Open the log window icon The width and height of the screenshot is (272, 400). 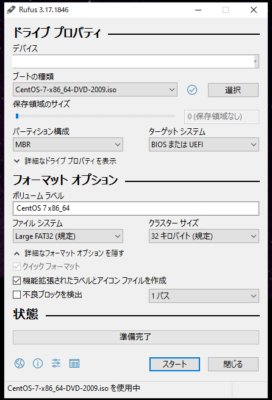tap(74, 363)
